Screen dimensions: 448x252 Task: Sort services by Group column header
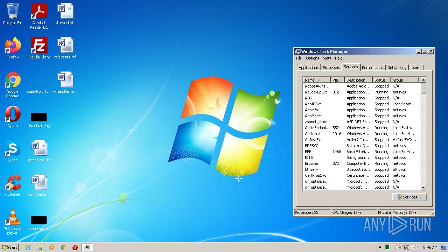click(405, 80)
